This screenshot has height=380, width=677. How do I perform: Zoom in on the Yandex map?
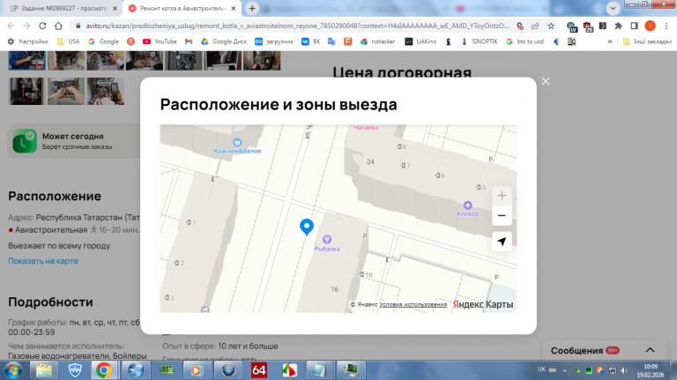click(502, 196)
